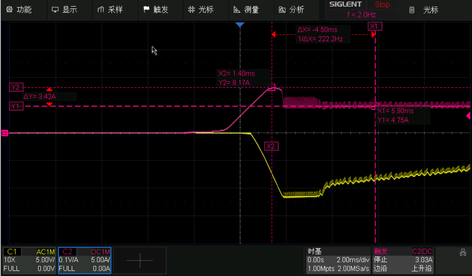The height and width of the screenshot is (276, 472).
Task: Click the network status icon at bottom right
Action: pos(463,253)
